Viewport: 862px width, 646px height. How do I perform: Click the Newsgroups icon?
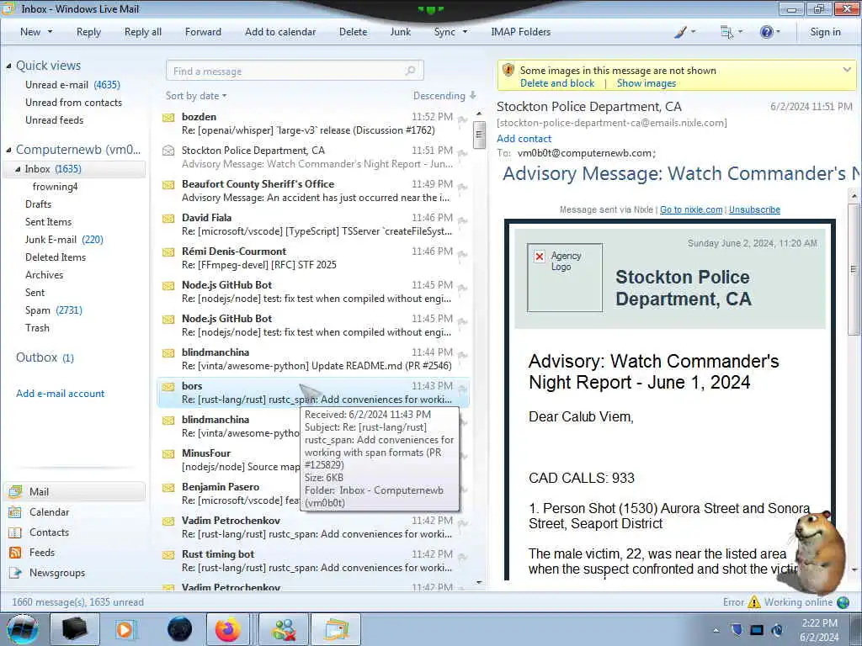(15, 573)
